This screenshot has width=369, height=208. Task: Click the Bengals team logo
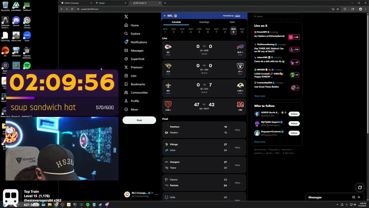240,104
